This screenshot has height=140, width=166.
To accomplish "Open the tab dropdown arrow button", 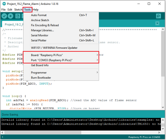I will (x=157, y=23).
